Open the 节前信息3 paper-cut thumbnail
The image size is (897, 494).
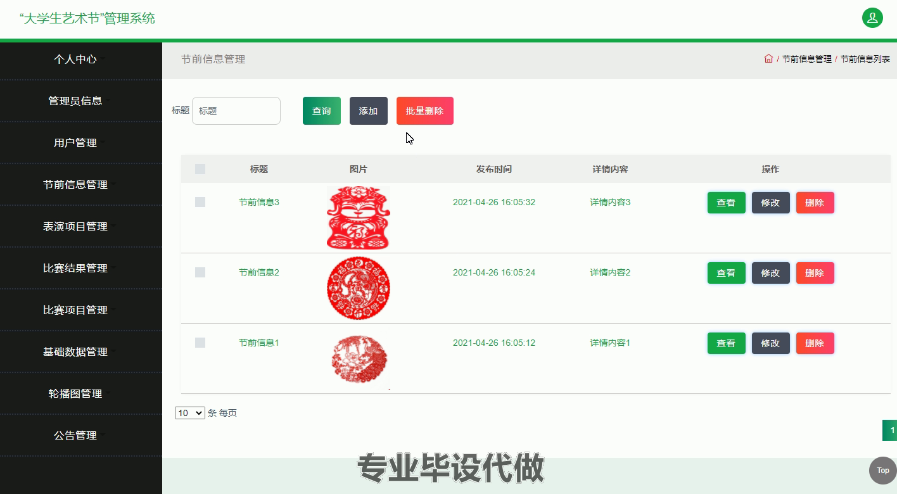359,218
